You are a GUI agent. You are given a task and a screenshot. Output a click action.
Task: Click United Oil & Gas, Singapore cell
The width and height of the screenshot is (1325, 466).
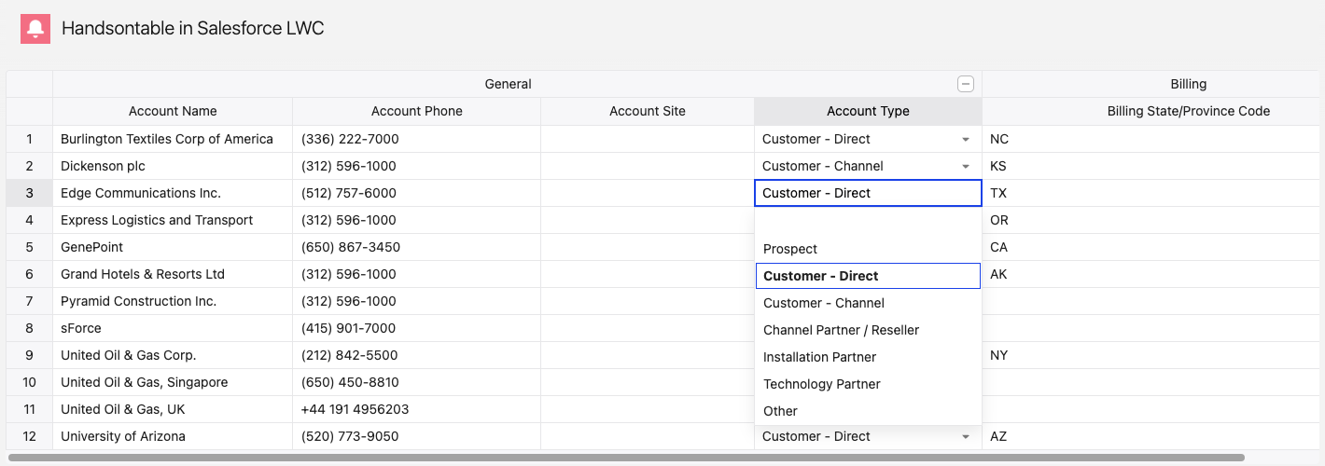click(173, 382)
